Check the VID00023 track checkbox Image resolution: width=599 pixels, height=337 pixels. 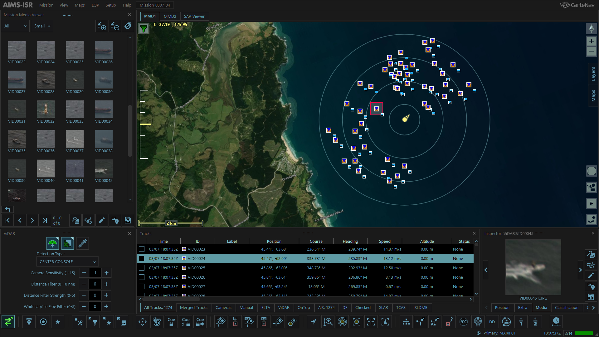[x=142, y=249]
